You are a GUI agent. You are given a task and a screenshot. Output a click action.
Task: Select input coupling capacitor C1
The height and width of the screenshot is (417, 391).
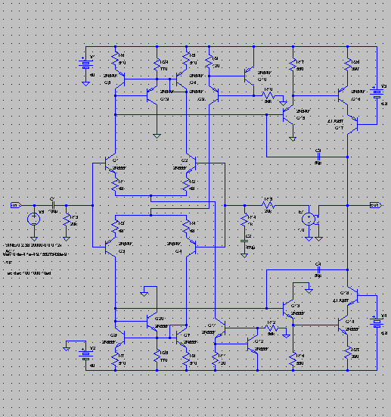53,205
